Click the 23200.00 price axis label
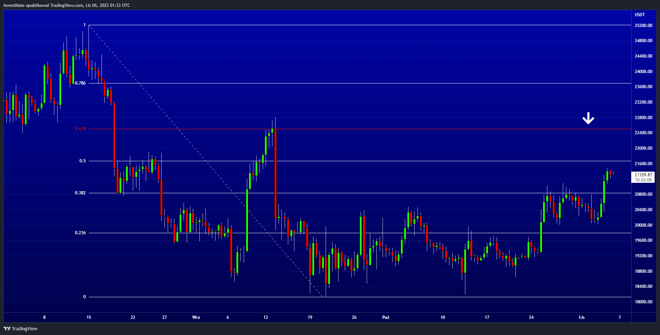Screen dimensions: 660x335 click(643, 102)
